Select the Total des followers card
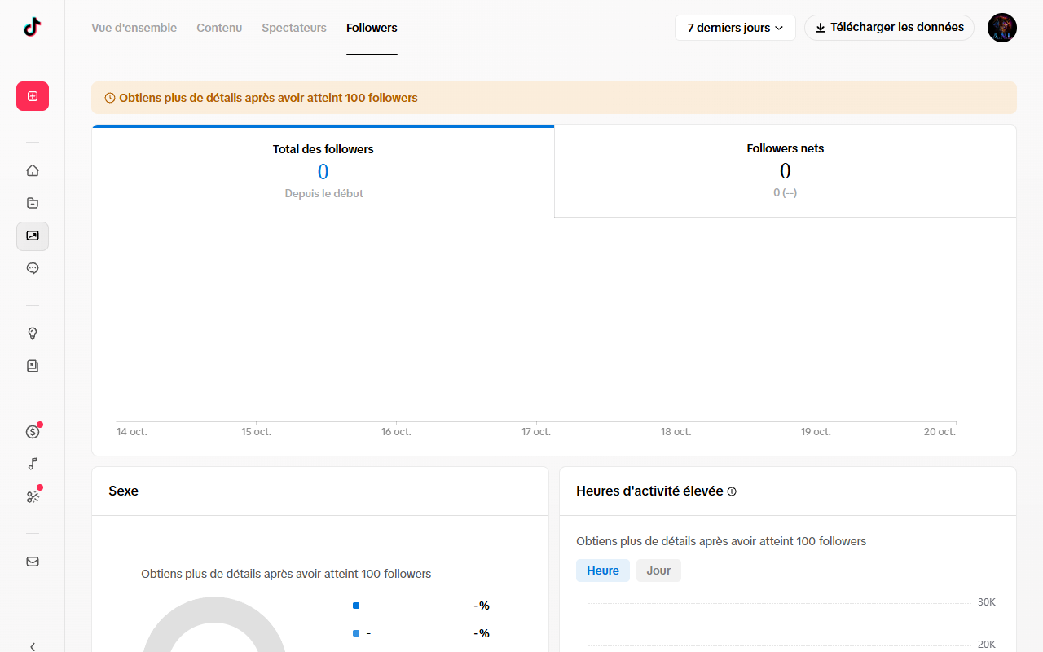 click(323, 171)
